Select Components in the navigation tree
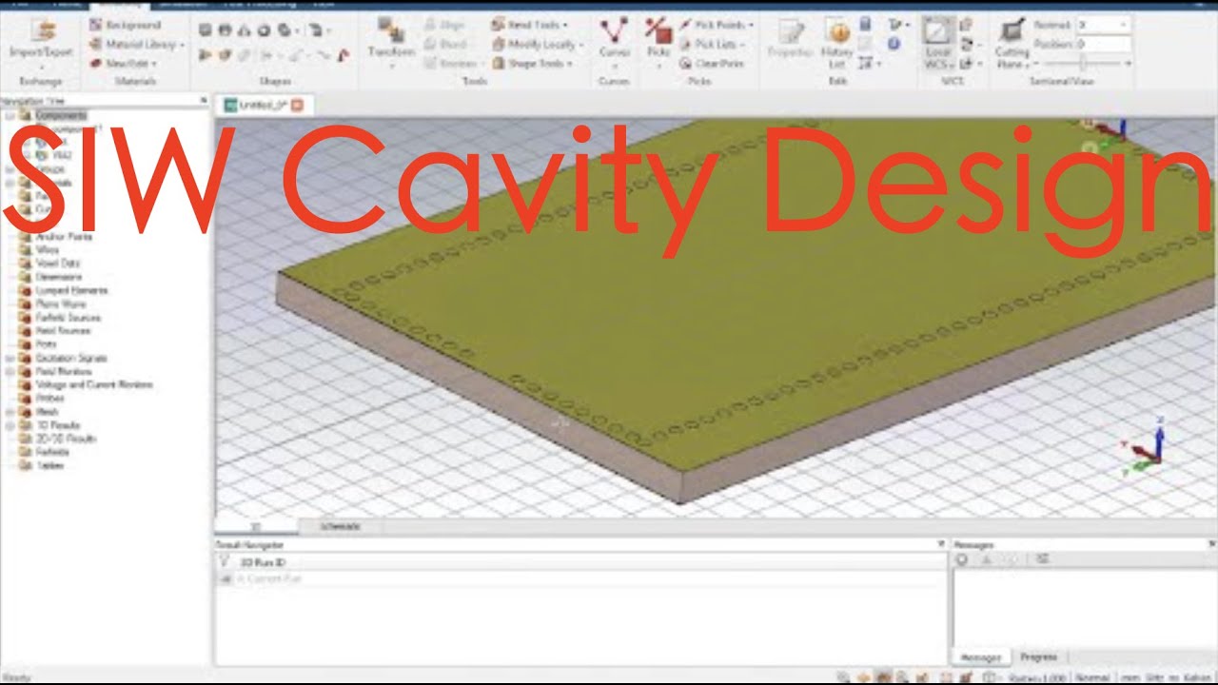 (x=61, y=116)
